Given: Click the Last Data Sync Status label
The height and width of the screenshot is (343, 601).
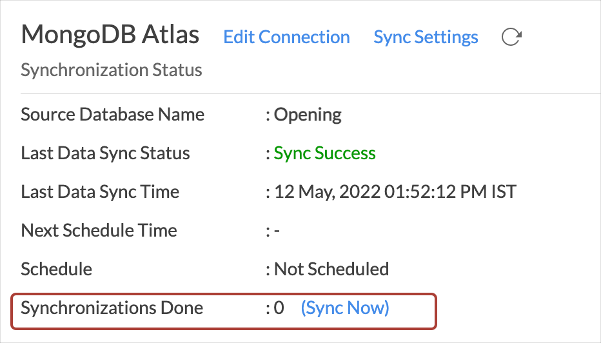Looking at the screenshot, I should click(105, 153).
